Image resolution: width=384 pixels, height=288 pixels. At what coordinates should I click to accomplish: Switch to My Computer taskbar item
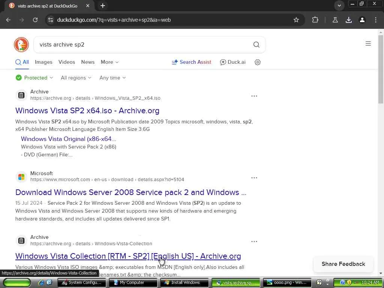(x=133, y=283)
